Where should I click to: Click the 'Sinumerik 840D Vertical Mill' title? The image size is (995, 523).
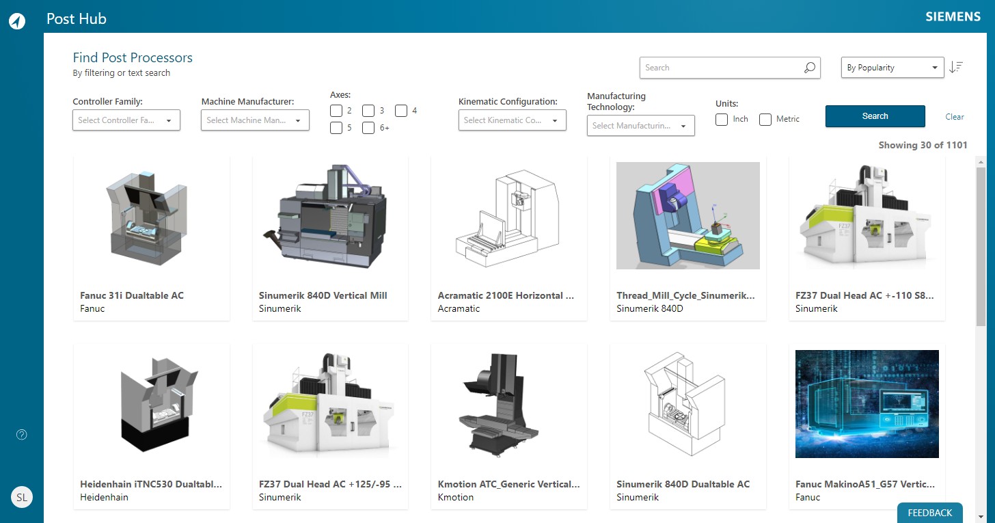pos(323,296)
